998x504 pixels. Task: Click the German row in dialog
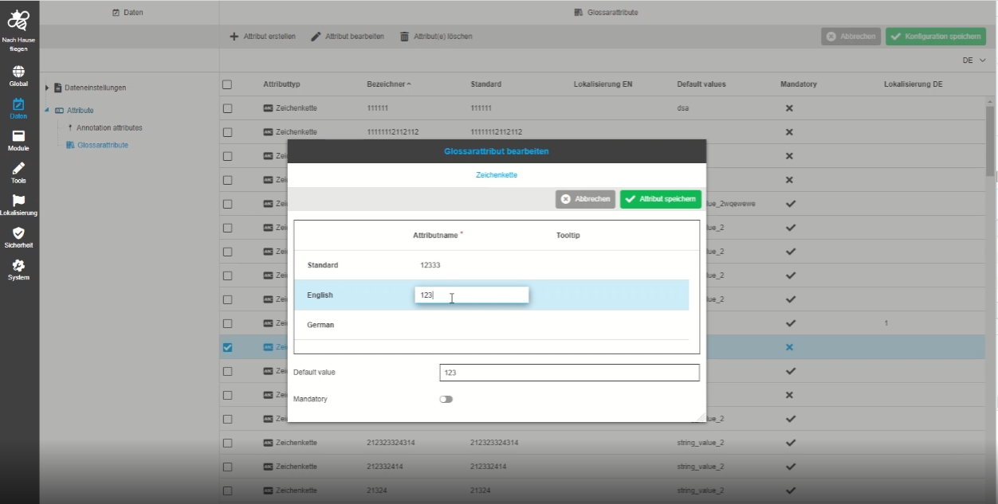coord(491,325)
